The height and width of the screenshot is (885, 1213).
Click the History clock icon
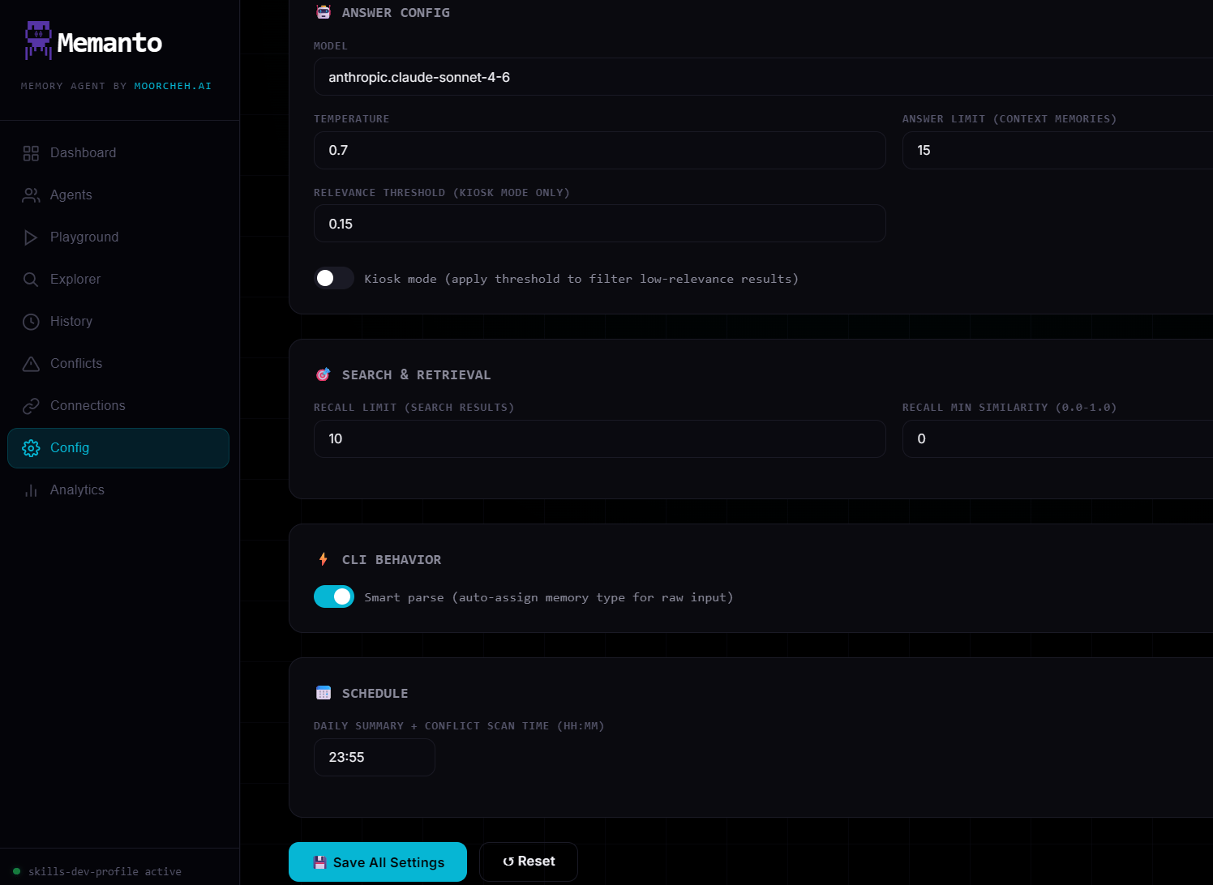[x=31, y=322]
